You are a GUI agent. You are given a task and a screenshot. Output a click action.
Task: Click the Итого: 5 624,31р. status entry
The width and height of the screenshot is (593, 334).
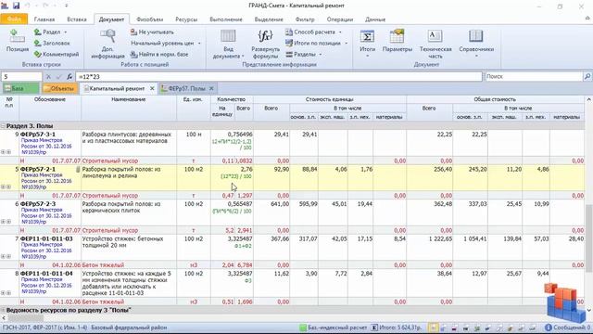[x=397, y=328]
